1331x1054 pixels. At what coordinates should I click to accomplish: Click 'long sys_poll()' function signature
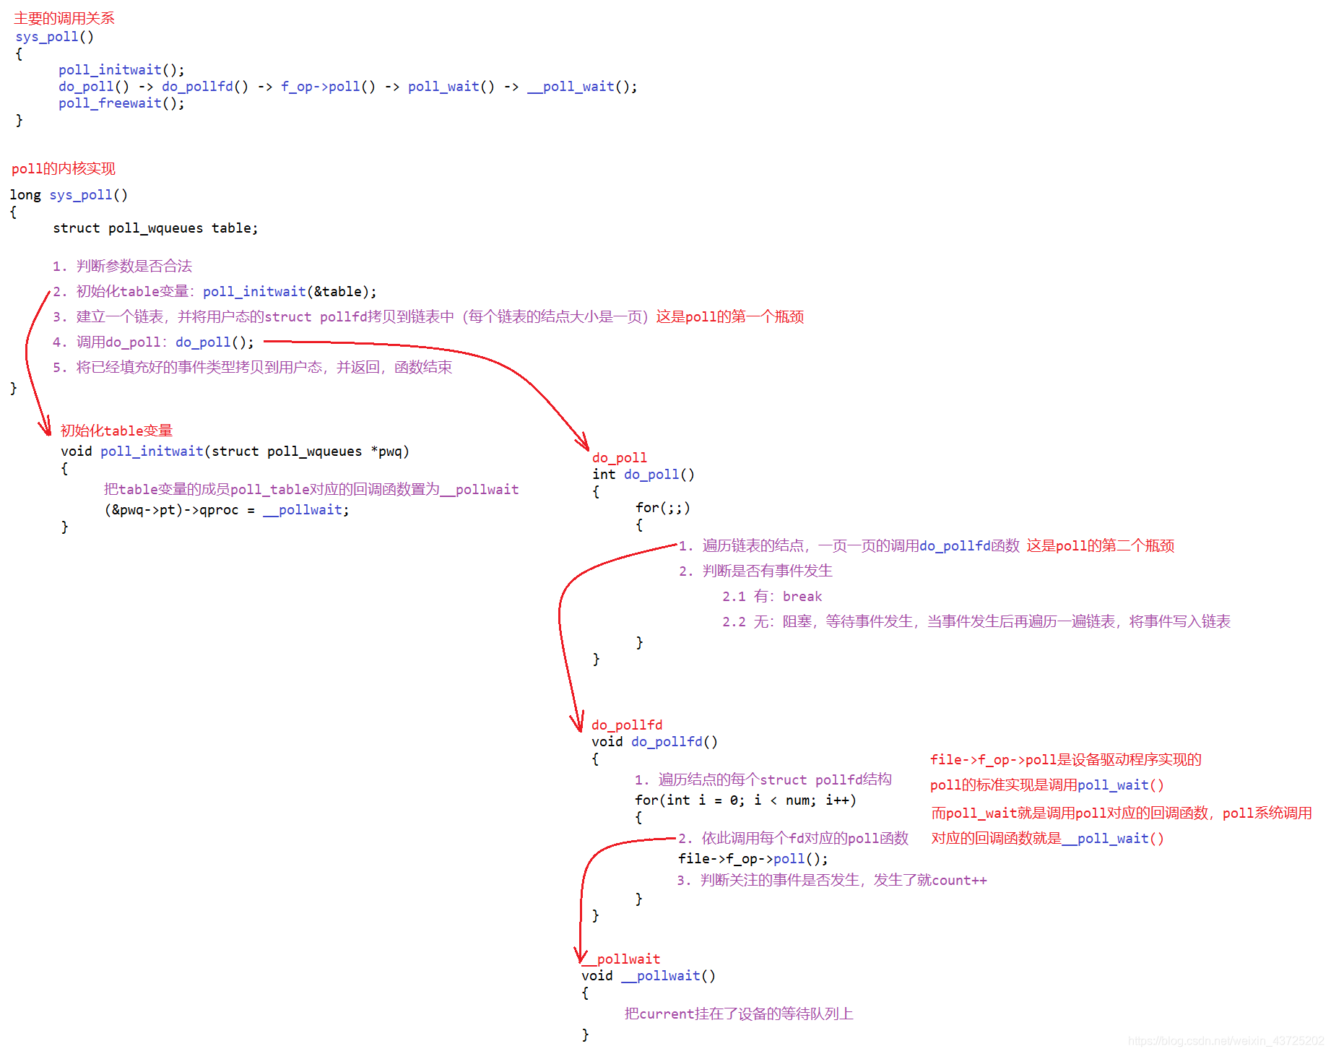(x=69, y=194)
